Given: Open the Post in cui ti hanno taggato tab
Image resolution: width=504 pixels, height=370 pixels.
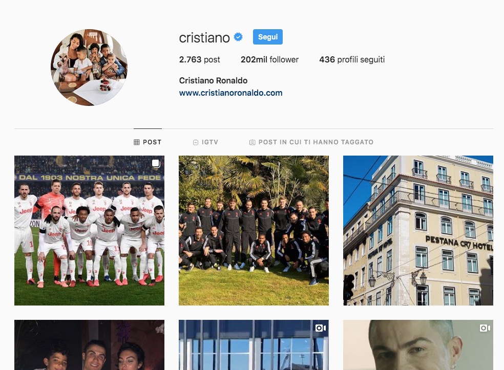Looking at the screenshot, I should coord(311,142).
